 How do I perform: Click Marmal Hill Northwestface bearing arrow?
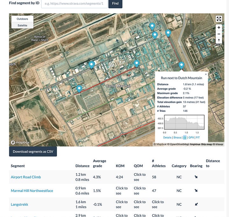(196, 190)
